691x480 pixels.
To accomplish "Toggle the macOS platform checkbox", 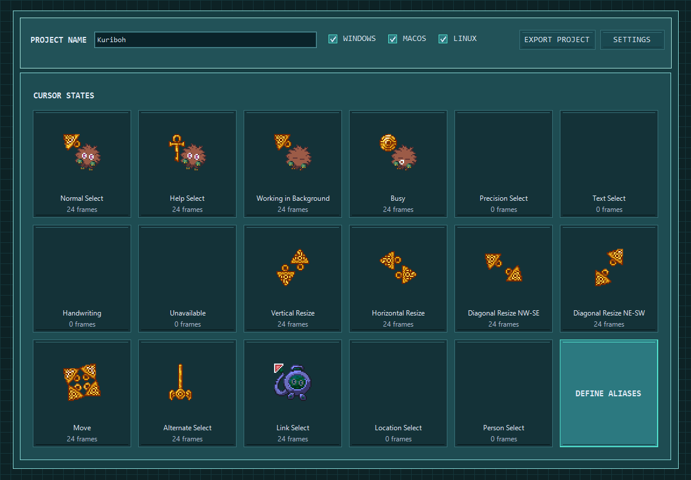I will (x=392, y=39).
